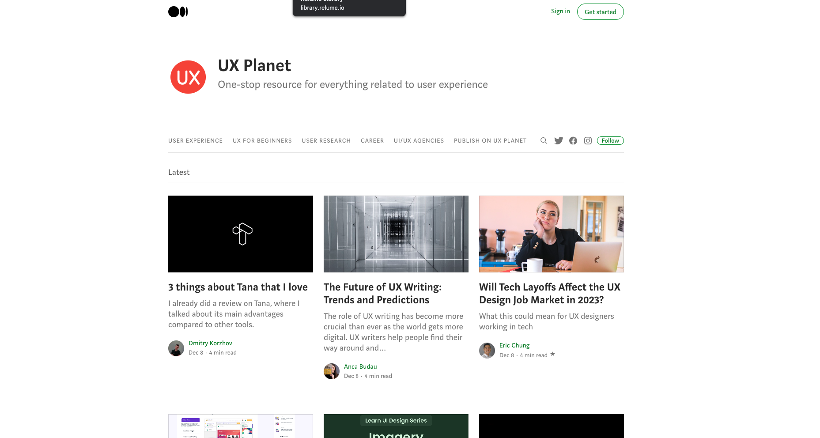The width and height of the screenshot is (820, 438).
Task: Open the search magnifier icon
Action: click(544, 141)
